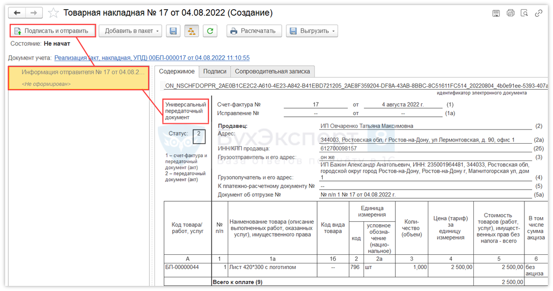Open the Реализация document link
Image resolution: width=553 pixels, height=291 pixels.
coord(152,58)
